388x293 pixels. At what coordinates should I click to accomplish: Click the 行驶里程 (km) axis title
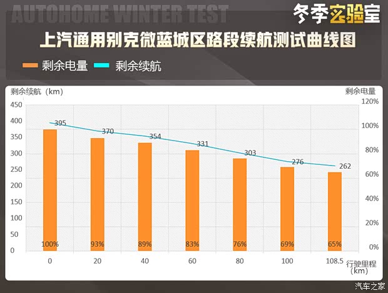pos(361,267)
